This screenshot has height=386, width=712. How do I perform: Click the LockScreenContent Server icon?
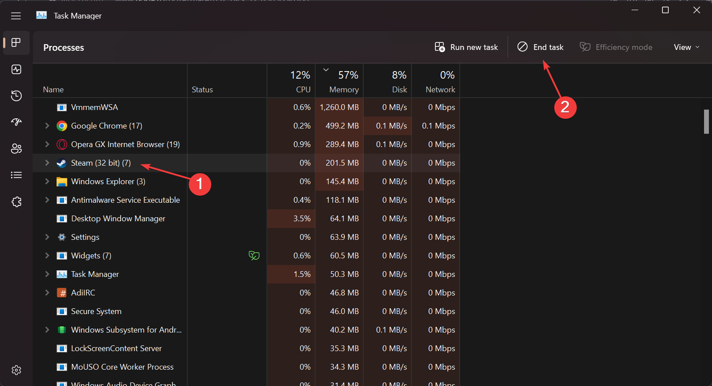click(62, 348)
